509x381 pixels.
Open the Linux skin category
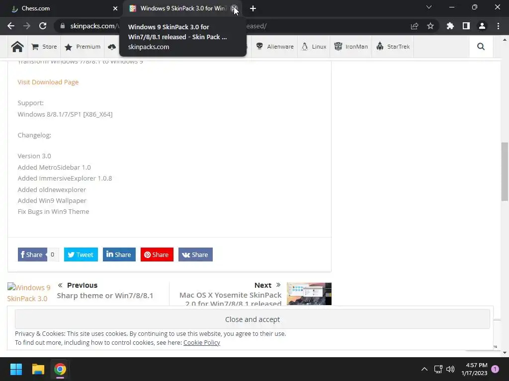(x=314, y=47)
